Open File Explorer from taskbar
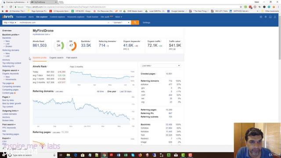Screen dimensions: 281x158 pos(68,155)
